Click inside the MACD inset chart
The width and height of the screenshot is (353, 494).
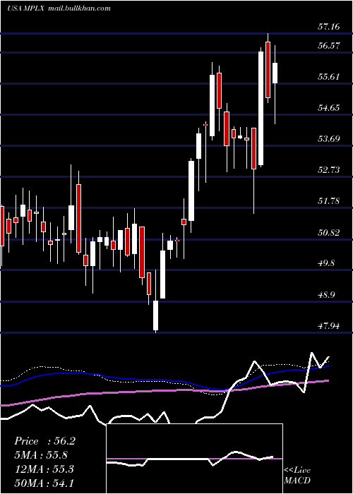pos(194,459)
